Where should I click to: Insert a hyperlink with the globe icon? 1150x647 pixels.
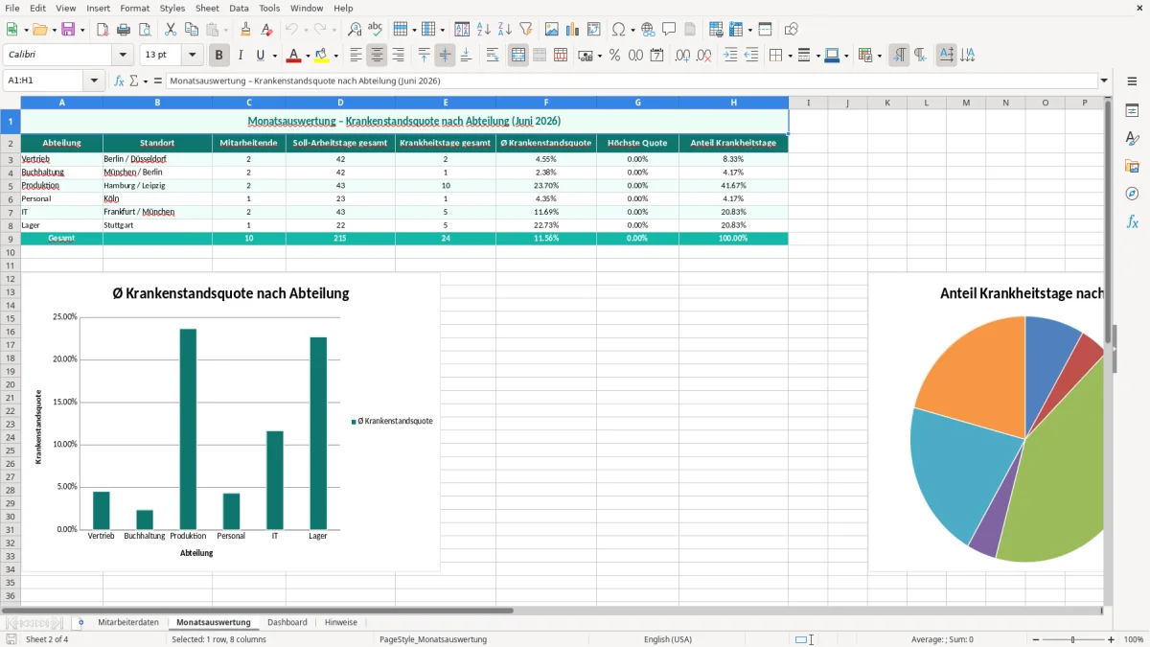[648, 30]
